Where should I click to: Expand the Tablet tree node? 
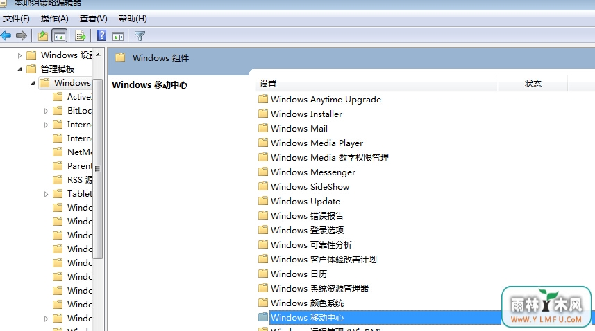pyautogui.click(x=46, y=194)
